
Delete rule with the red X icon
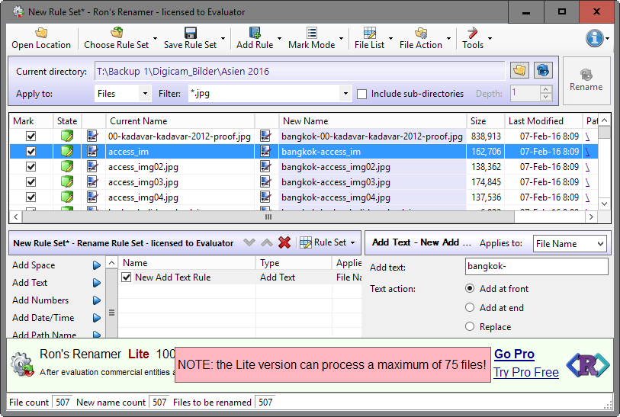coord(284,242)
